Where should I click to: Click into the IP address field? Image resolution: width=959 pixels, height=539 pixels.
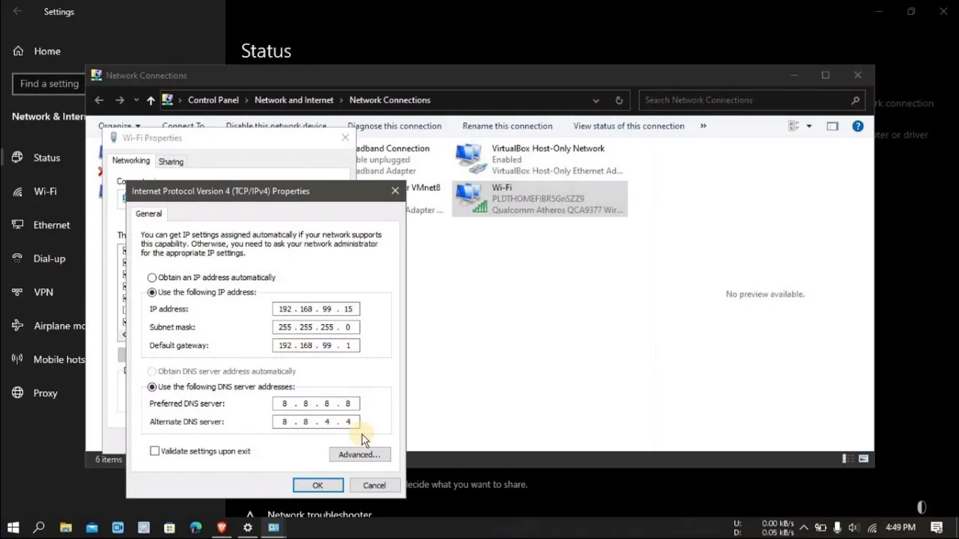tap(316, 309)
